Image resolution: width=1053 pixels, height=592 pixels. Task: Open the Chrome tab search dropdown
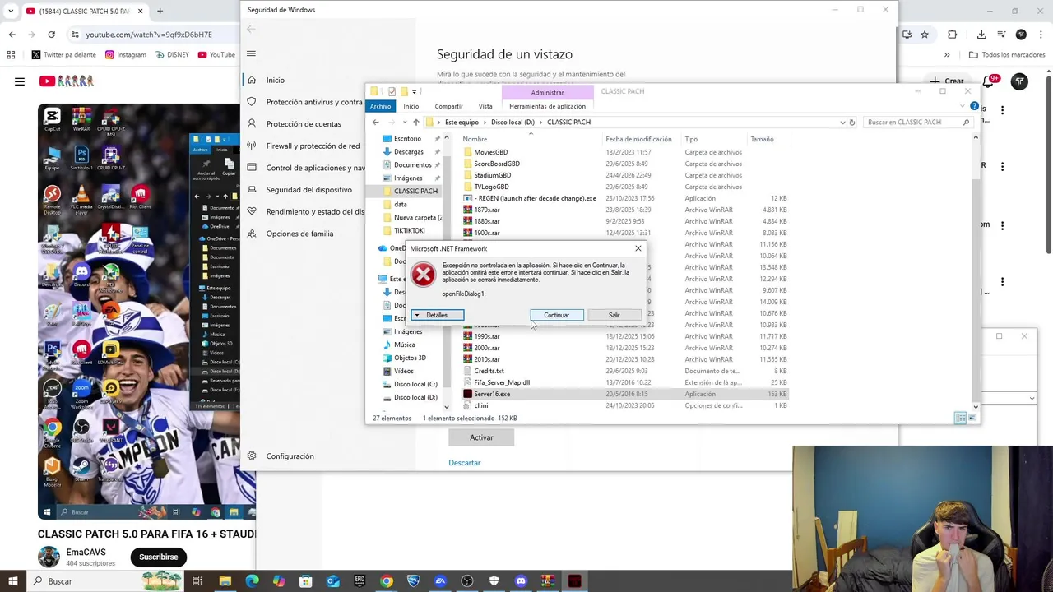tap(11, 11)
